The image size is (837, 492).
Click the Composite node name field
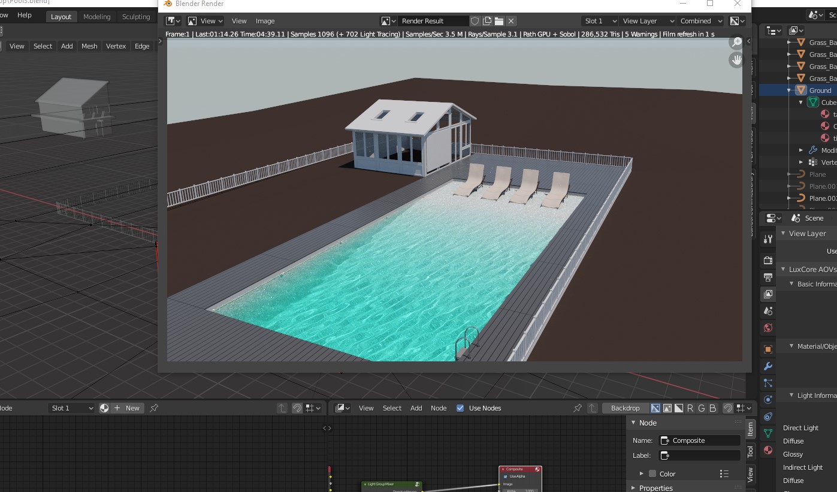(x=699, y=440)
